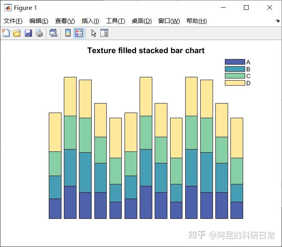Toggle the Insert Colorbar icon
The image size is (282, 247).
tap(68, 33)
